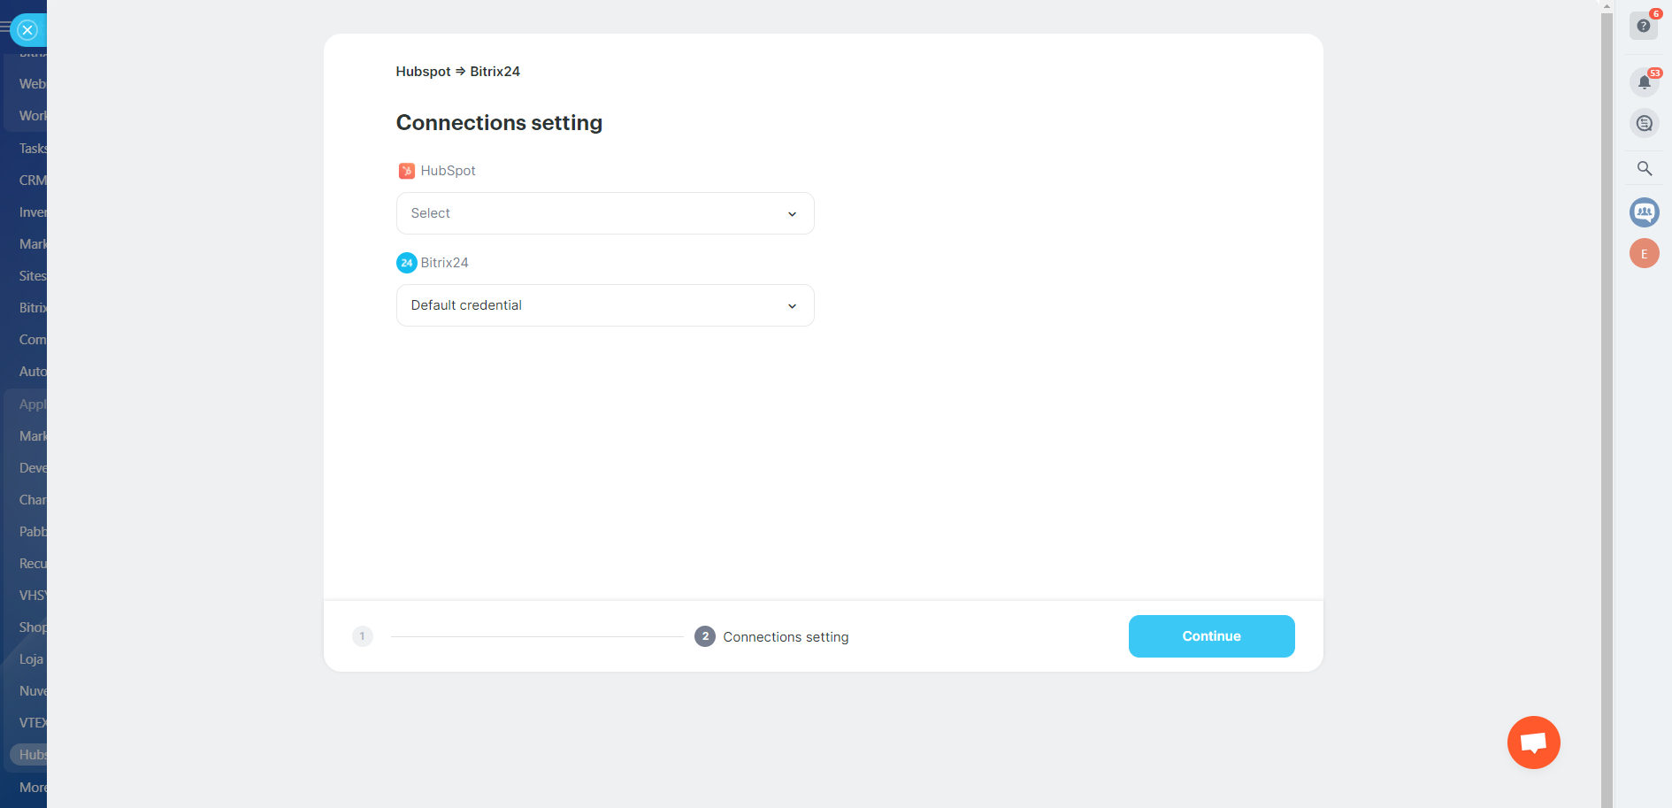Open the chat messages icon in right rail
Viewport: 1672px width, 808px height.
click(x=1644, y=123)
